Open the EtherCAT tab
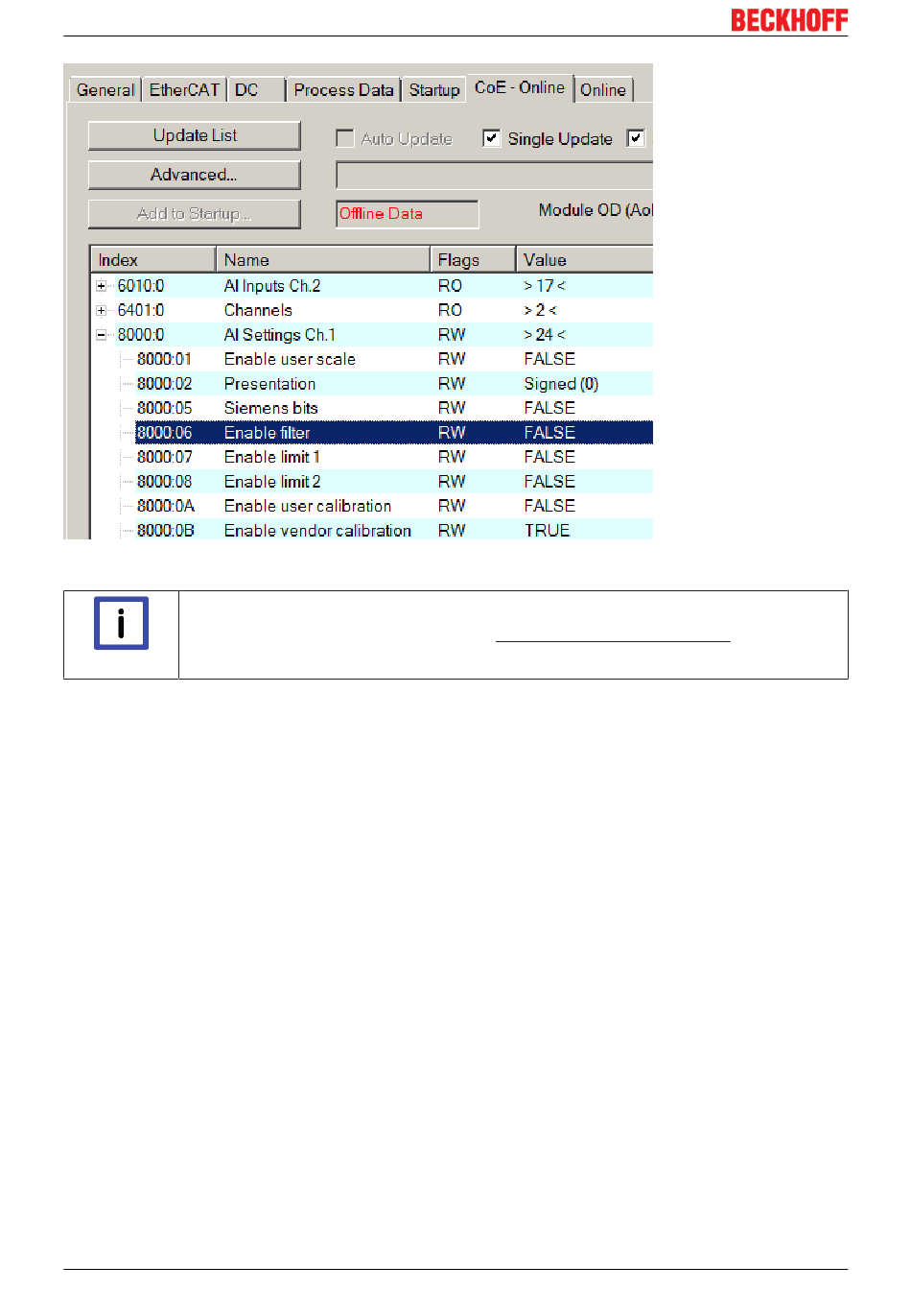Screen dimensions: 911x1314 tap(184, 90)
